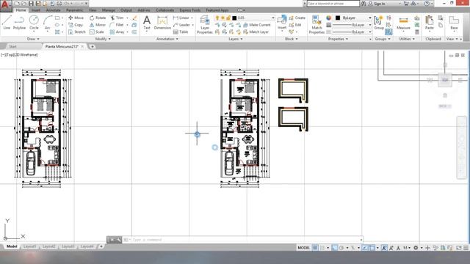The height and width of the screenshot is (264, 470).
Task: Choose the Scale command
Action: (96, 32)
